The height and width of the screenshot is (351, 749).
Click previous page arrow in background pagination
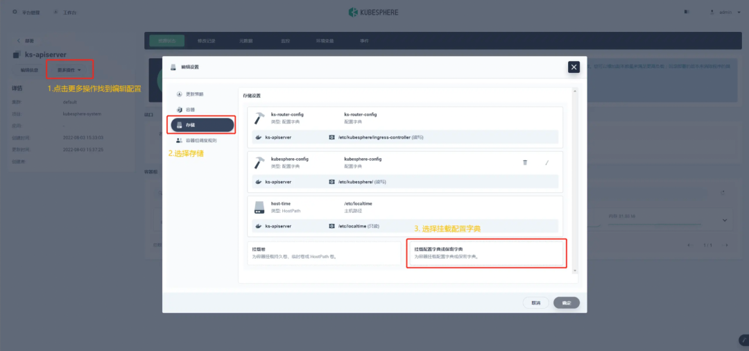pyautogui.click(x=689, y=245)
